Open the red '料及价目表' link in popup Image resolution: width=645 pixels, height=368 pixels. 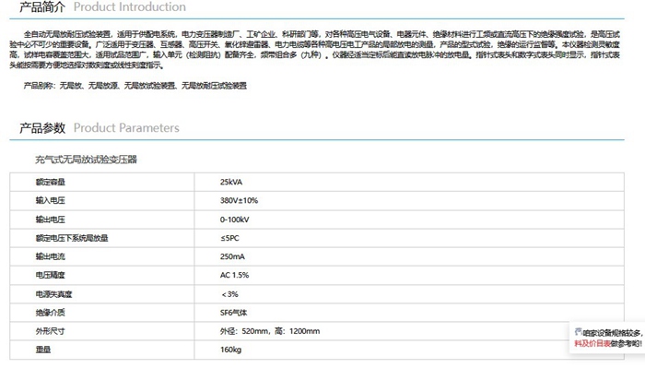[x=592, y=343]
